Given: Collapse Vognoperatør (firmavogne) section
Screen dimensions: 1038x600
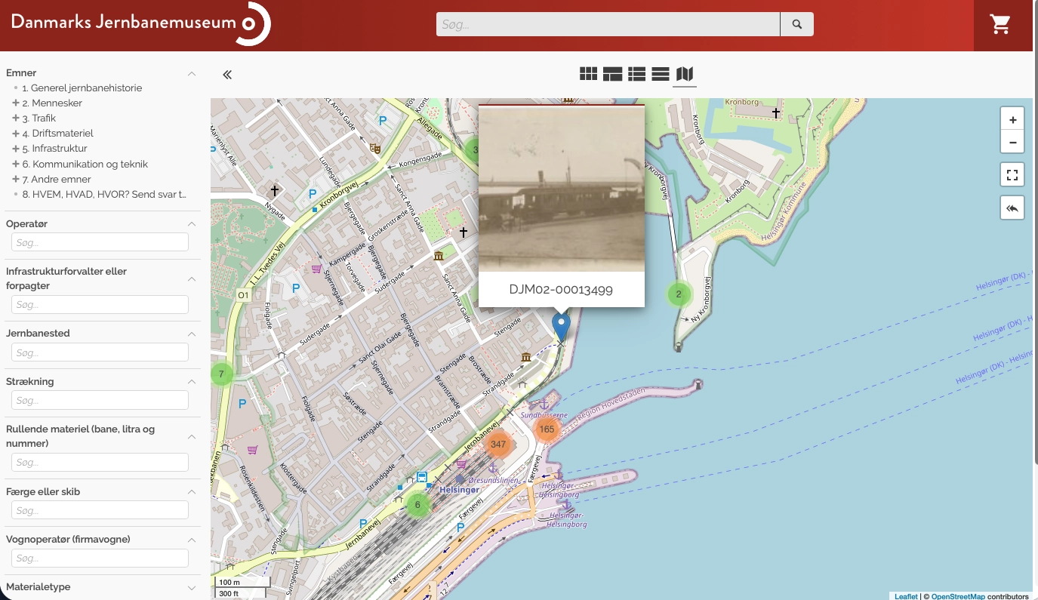Looking at the screenshot, I should pyautogui.click(x=192, y=540).
